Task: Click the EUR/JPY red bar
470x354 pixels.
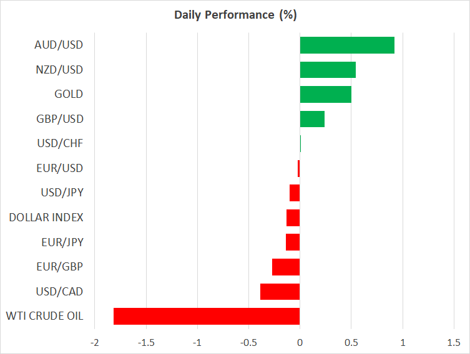Action: (293, 242)
